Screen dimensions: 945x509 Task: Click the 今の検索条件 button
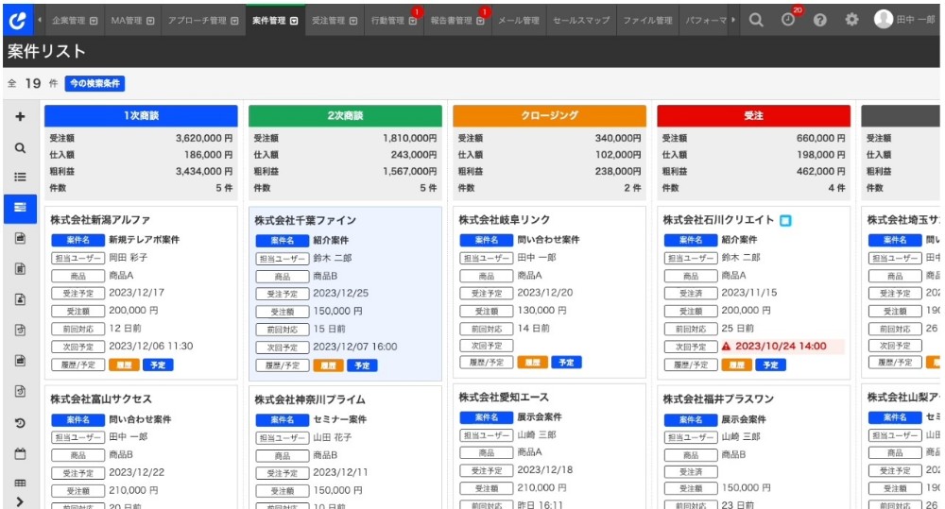[x=94, y=83]
